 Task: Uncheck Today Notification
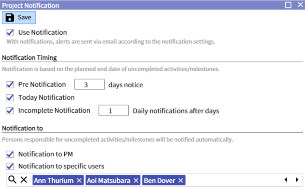(10, 97)
